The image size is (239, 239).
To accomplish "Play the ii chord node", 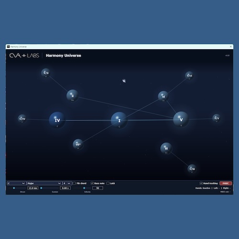I will 73,96.
